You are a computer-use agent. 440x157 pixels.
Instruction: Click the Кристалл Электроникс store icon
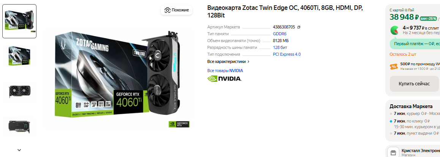pyautogui.click(x=393, y=152)
